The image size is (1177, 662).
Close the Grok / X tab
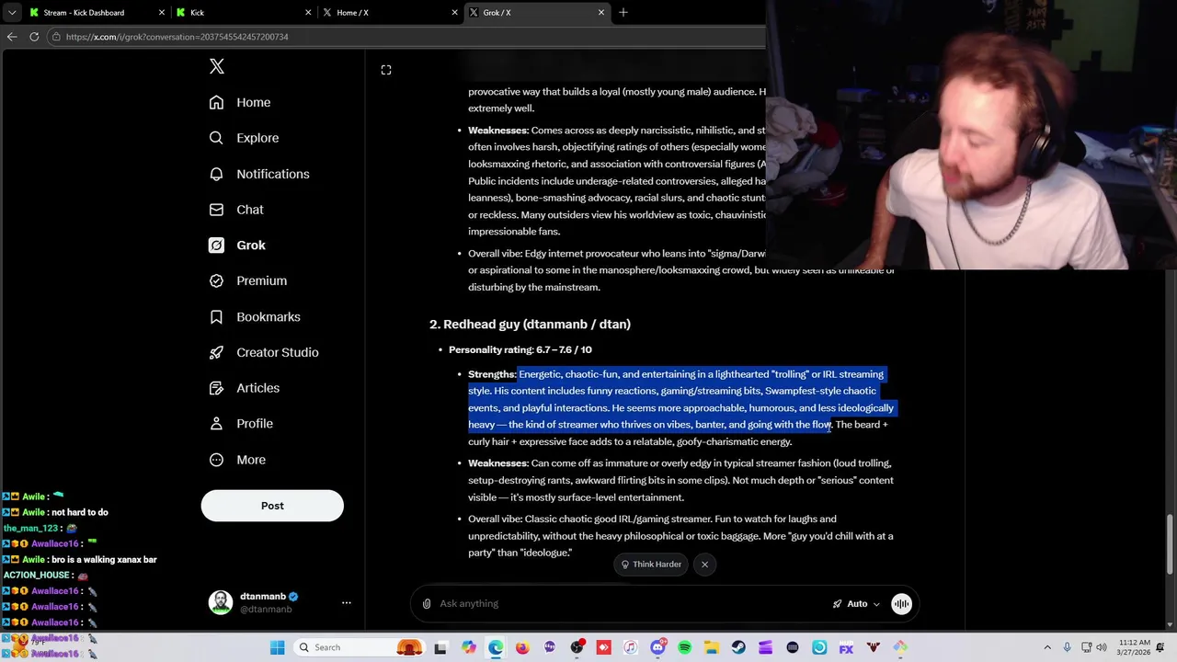point(601,13)
